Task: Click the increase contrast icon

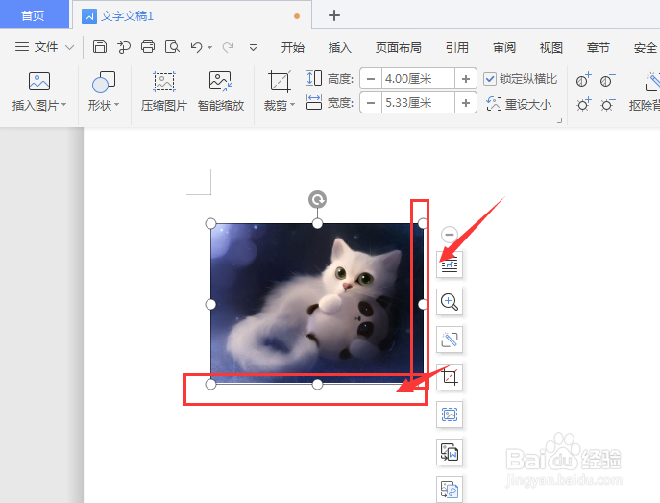Action: coord(584,79)
